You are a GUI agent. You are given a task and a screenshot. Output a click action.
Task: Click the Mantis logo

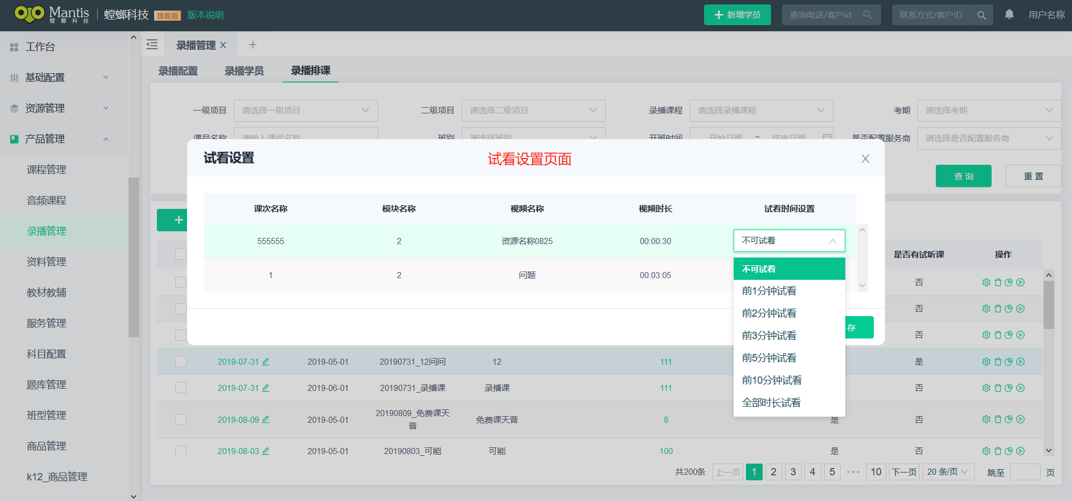coord(52,15)
